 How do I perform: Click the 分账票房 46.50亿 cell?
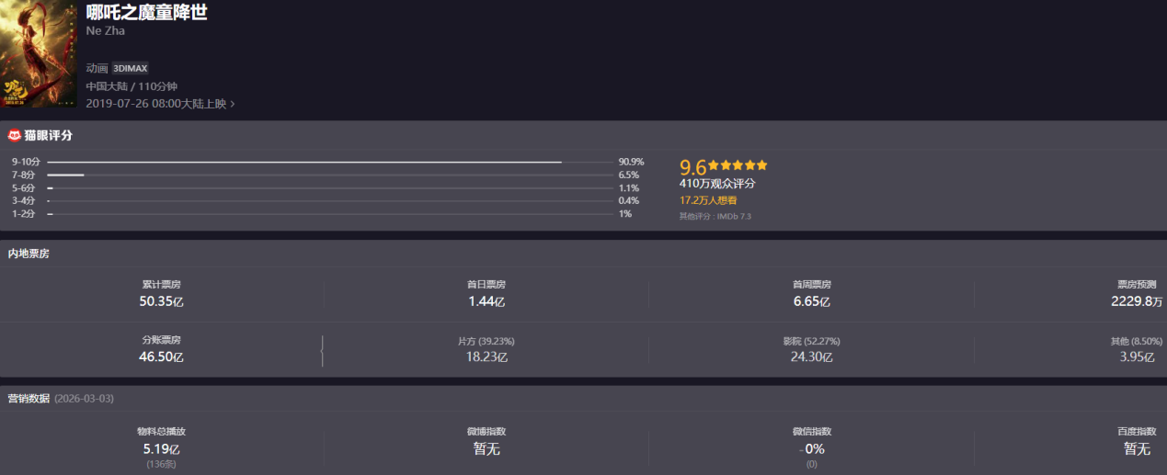[x=161, y=349]
